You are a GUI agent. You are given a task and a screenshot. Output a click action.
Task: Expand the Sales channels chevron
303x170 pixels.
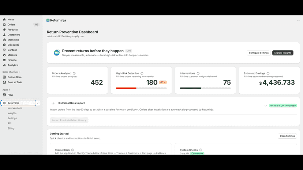coord(20,72)
